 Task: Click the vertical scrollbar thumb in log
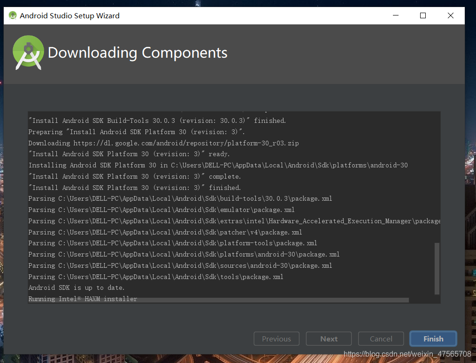click(x=437, y=268)
